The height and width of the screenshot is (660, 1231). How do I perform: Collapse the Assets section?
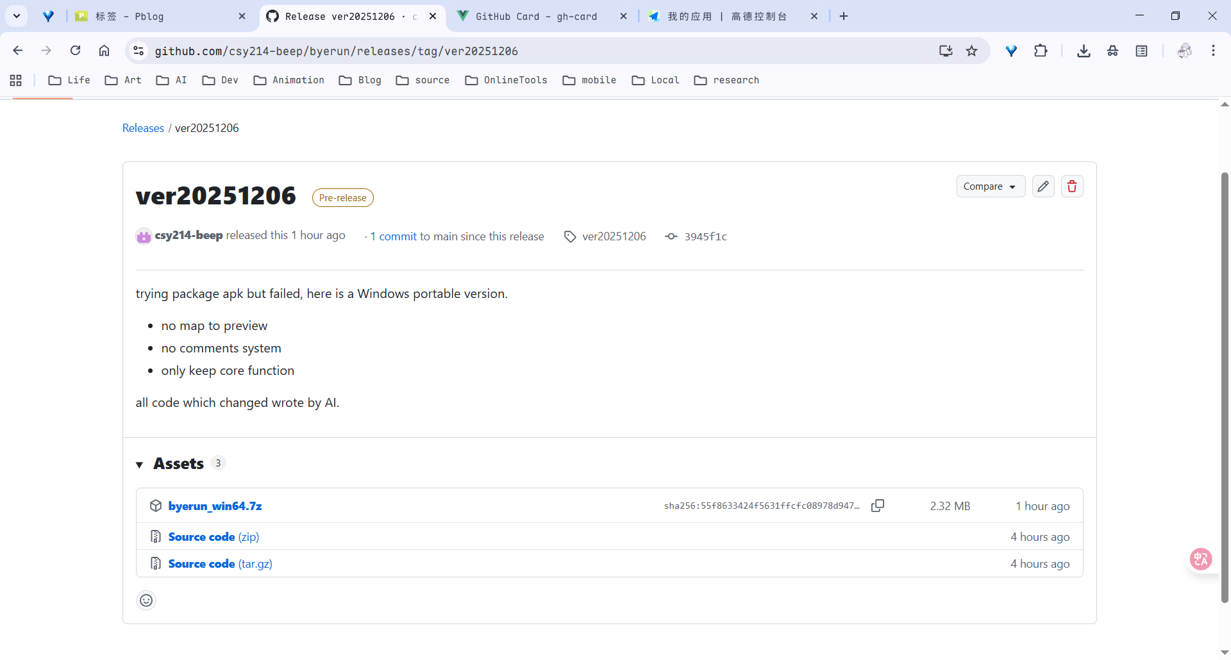(x=140, y=464)
